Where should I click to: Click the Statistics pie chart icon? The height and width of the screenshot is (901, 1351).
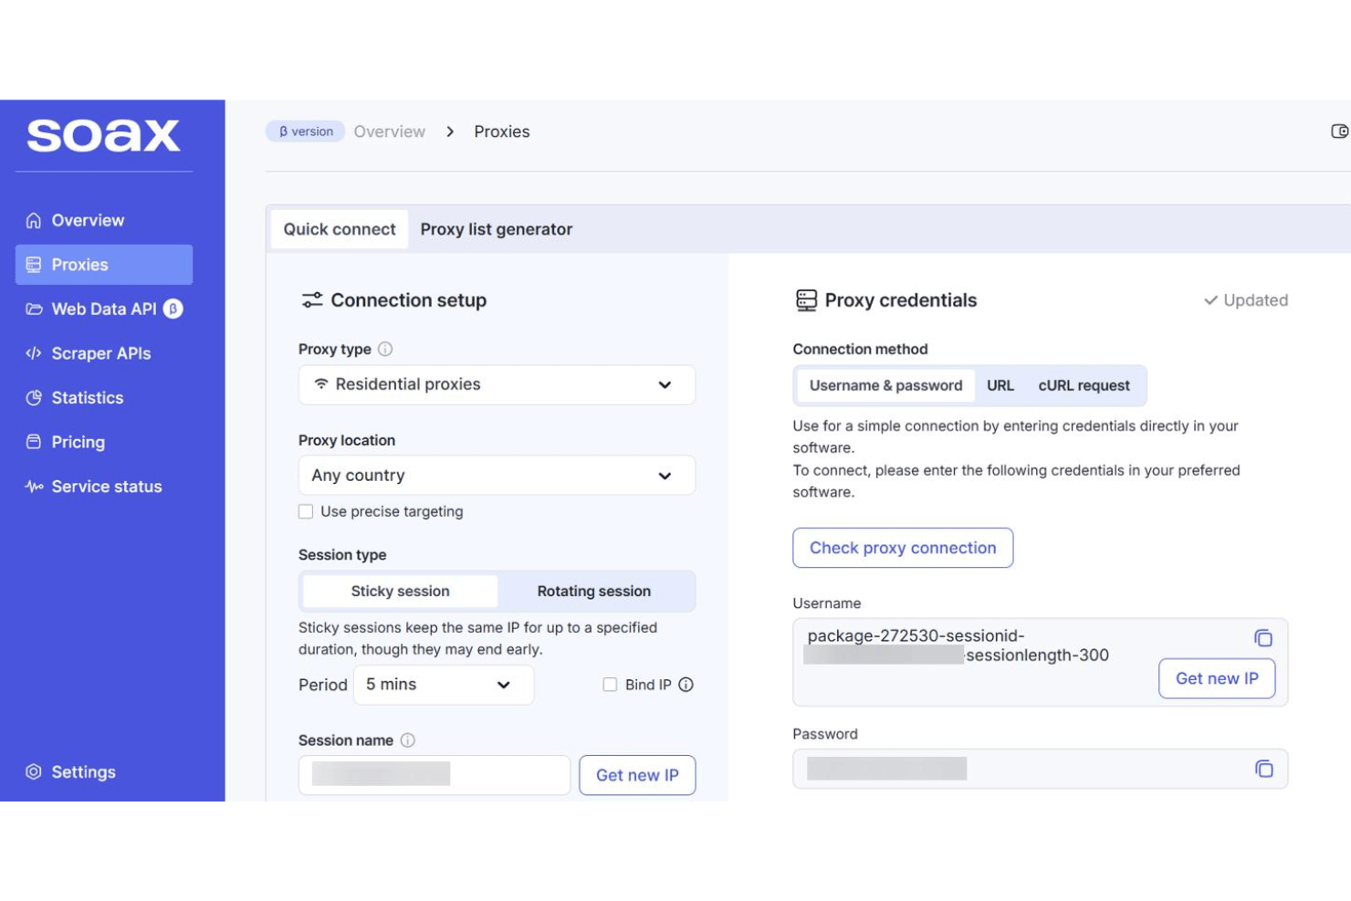click(x=34, y=398)
